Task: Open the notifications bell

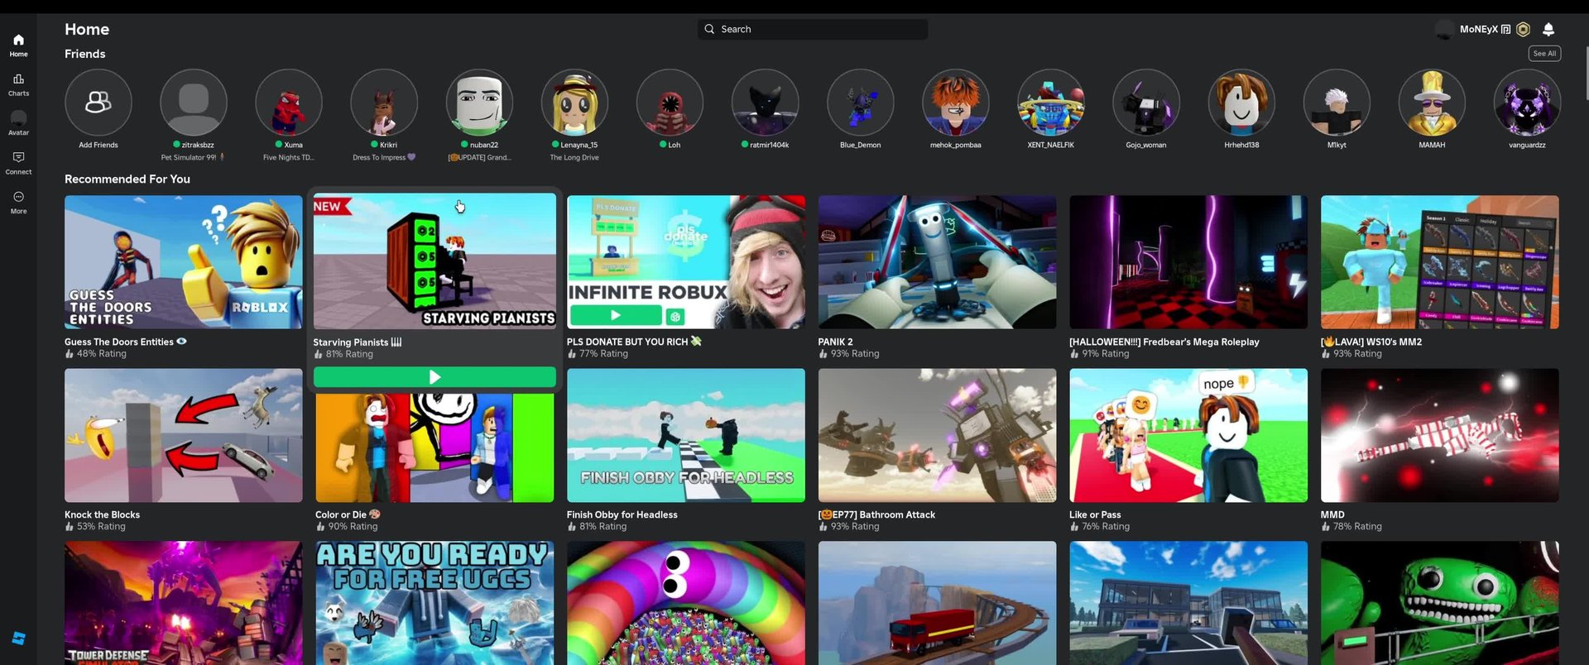Action: pyautogui.click(x=1548, y=29)
